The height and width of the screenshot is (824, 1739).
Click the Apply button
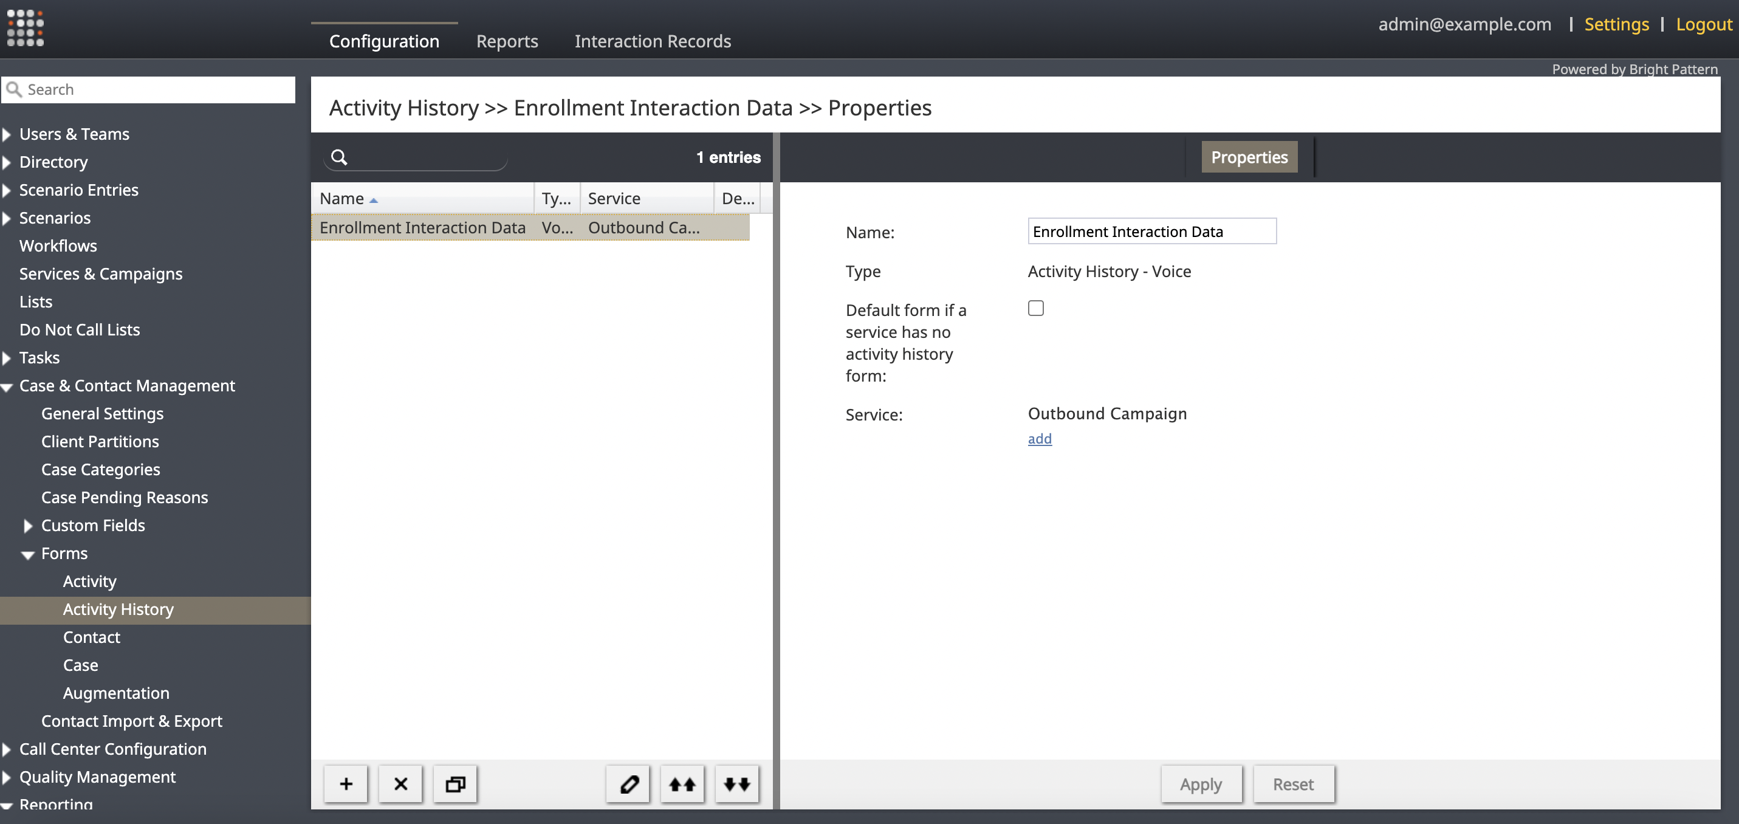1201,784
